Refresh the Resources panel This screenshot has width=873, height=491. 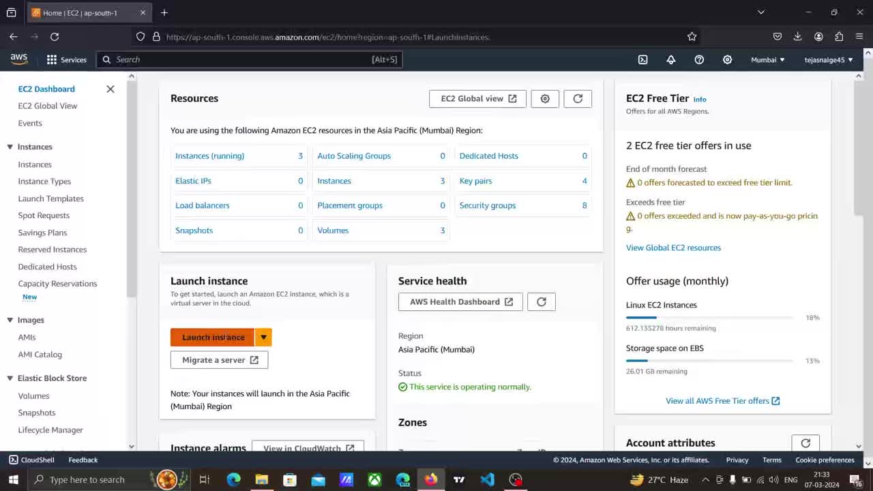[x=578, y=99]
